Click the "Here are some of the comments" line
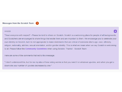 coord(30,55)
